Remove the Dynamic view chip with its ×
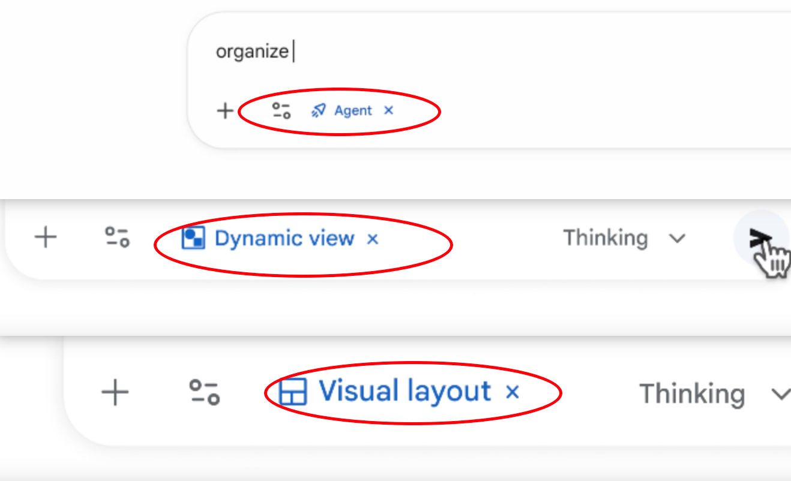 tap(373, 239)
